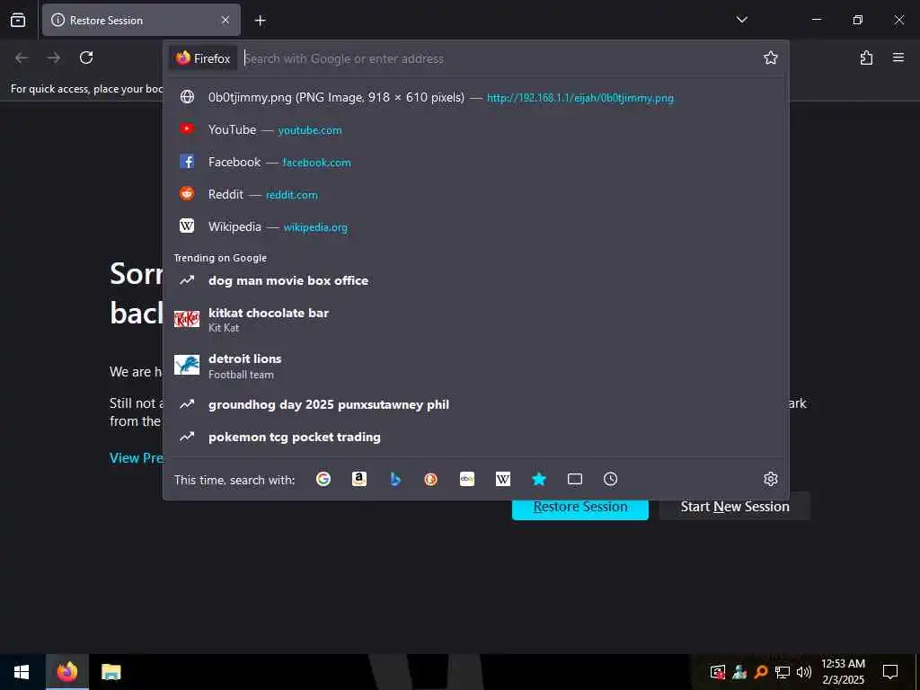This screenshot has height=690, width=920.
Task: Click the YouTube favicon in suggestions
Action: click(x=187, y=128)
